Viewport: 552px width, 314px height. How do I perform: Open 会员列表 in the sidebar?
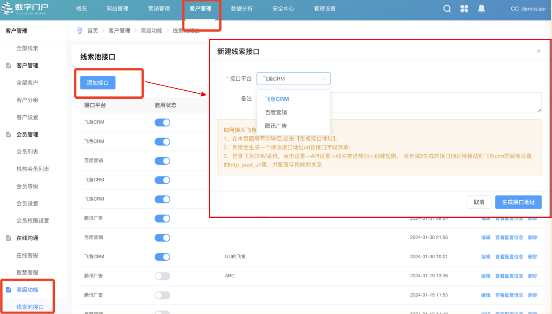point(27,152)
